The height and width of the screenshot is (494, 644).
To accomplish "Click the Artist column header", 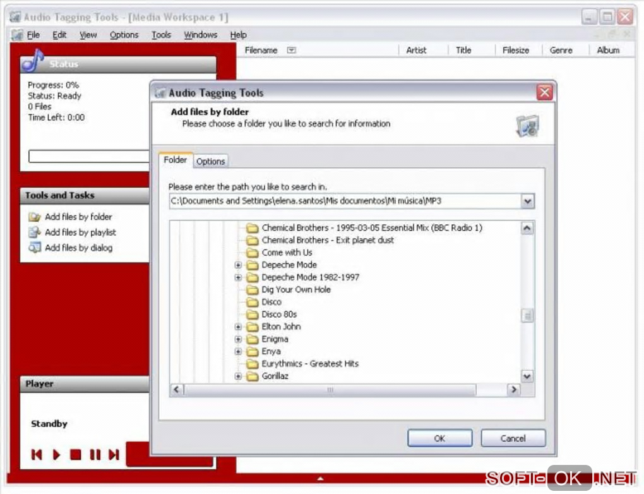I will (416, 50).
